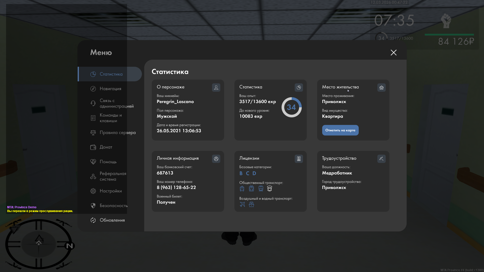The height and width of the screenshot is (272, 484).
Task: Open the Донат section
Action: click(106, 147)
